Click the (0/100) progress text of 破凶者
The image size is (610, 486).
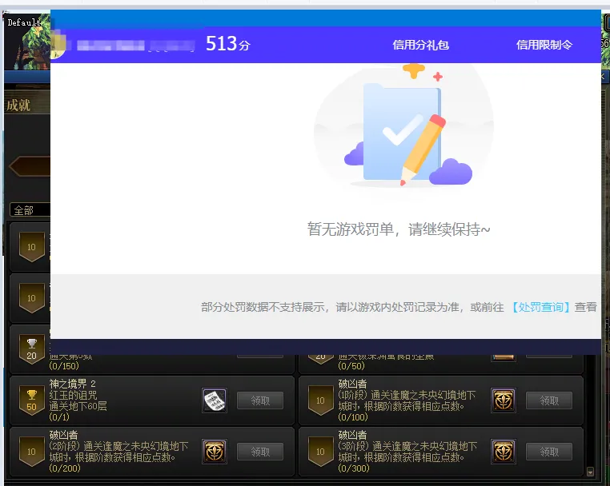pyautogui.click(x=353, y=417)
